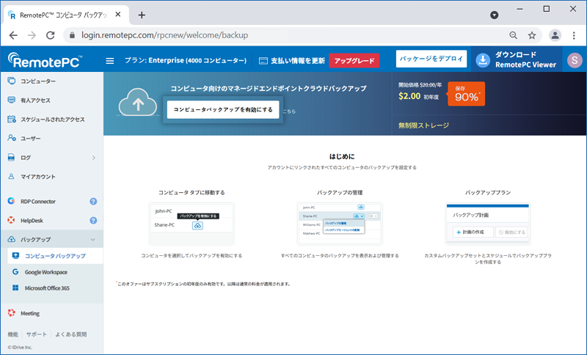This screenshot has width=587, height=355.
Task: Click the 機能 footer link
Action: pyautogui.click(x=12, y=334)
